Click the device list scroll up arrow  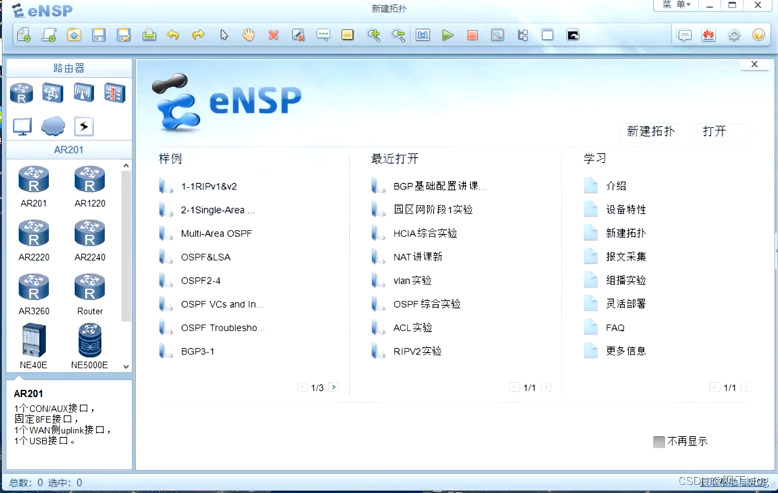pos(126,166)
